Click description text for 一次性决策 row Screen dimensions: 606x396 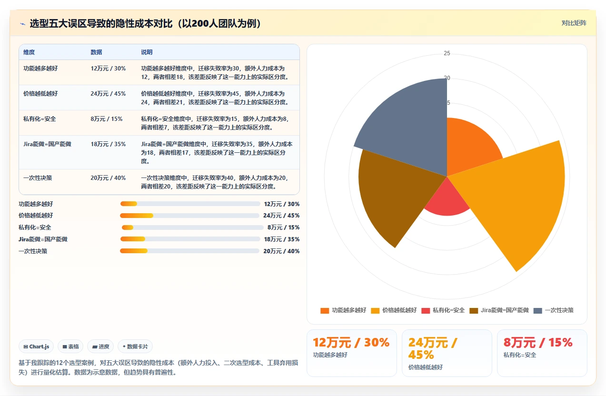[214, 182]
